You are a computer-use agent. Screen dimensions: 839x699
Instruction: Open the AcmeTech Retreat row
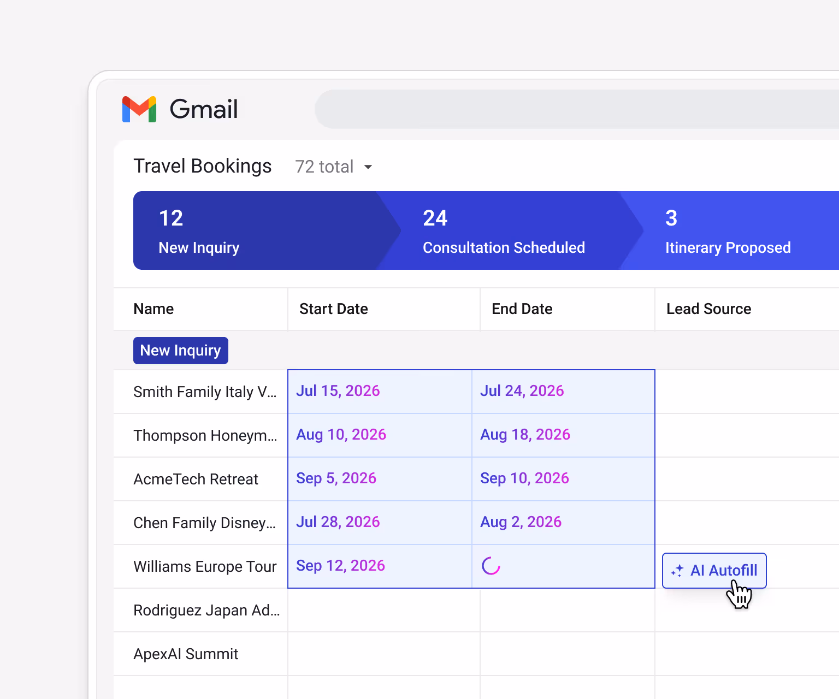click(x=196, y=479)
